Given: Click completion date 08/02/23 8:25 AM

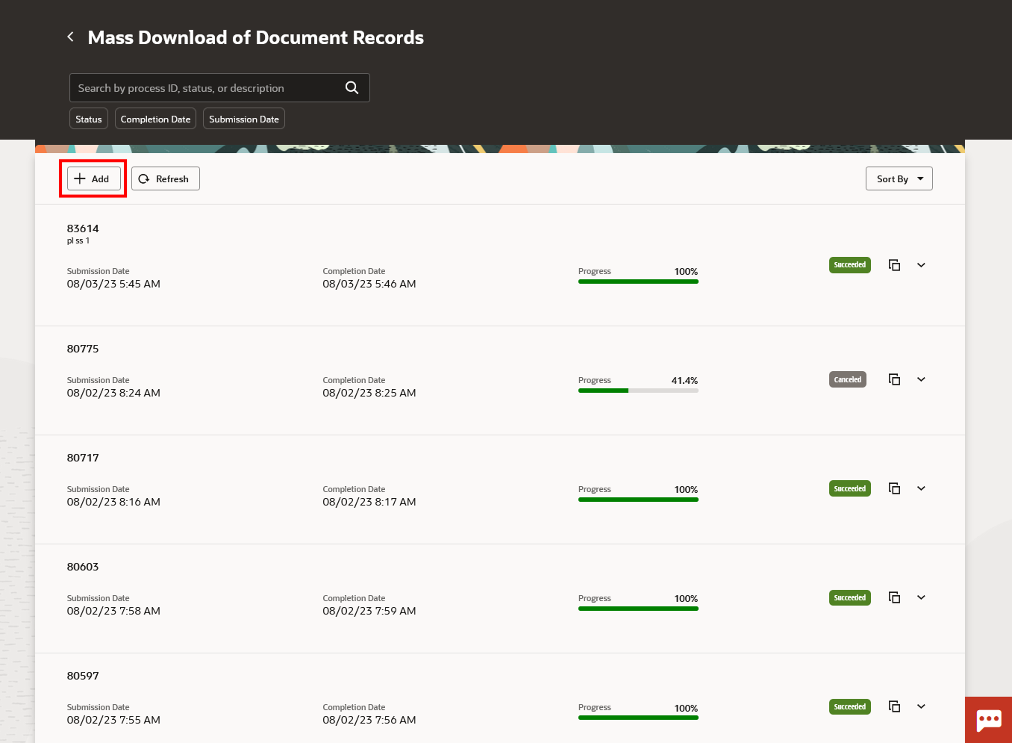Looking at the screenshot, I should click(x=369, y=393).
